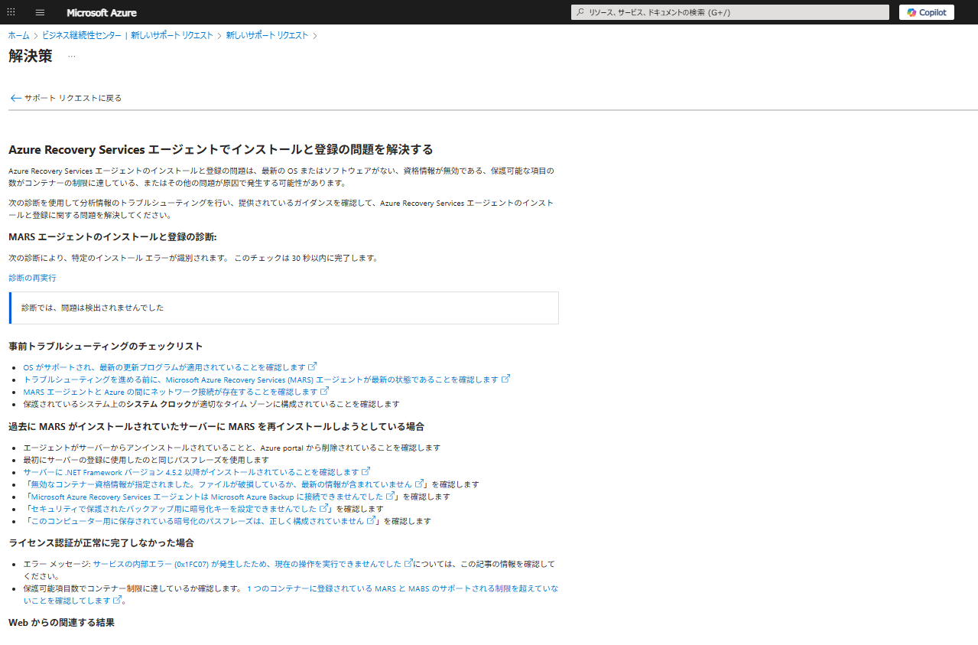Click external-link icon after 最新の情報が含まれていません
978x645 pixels.
tap(420, 484)
